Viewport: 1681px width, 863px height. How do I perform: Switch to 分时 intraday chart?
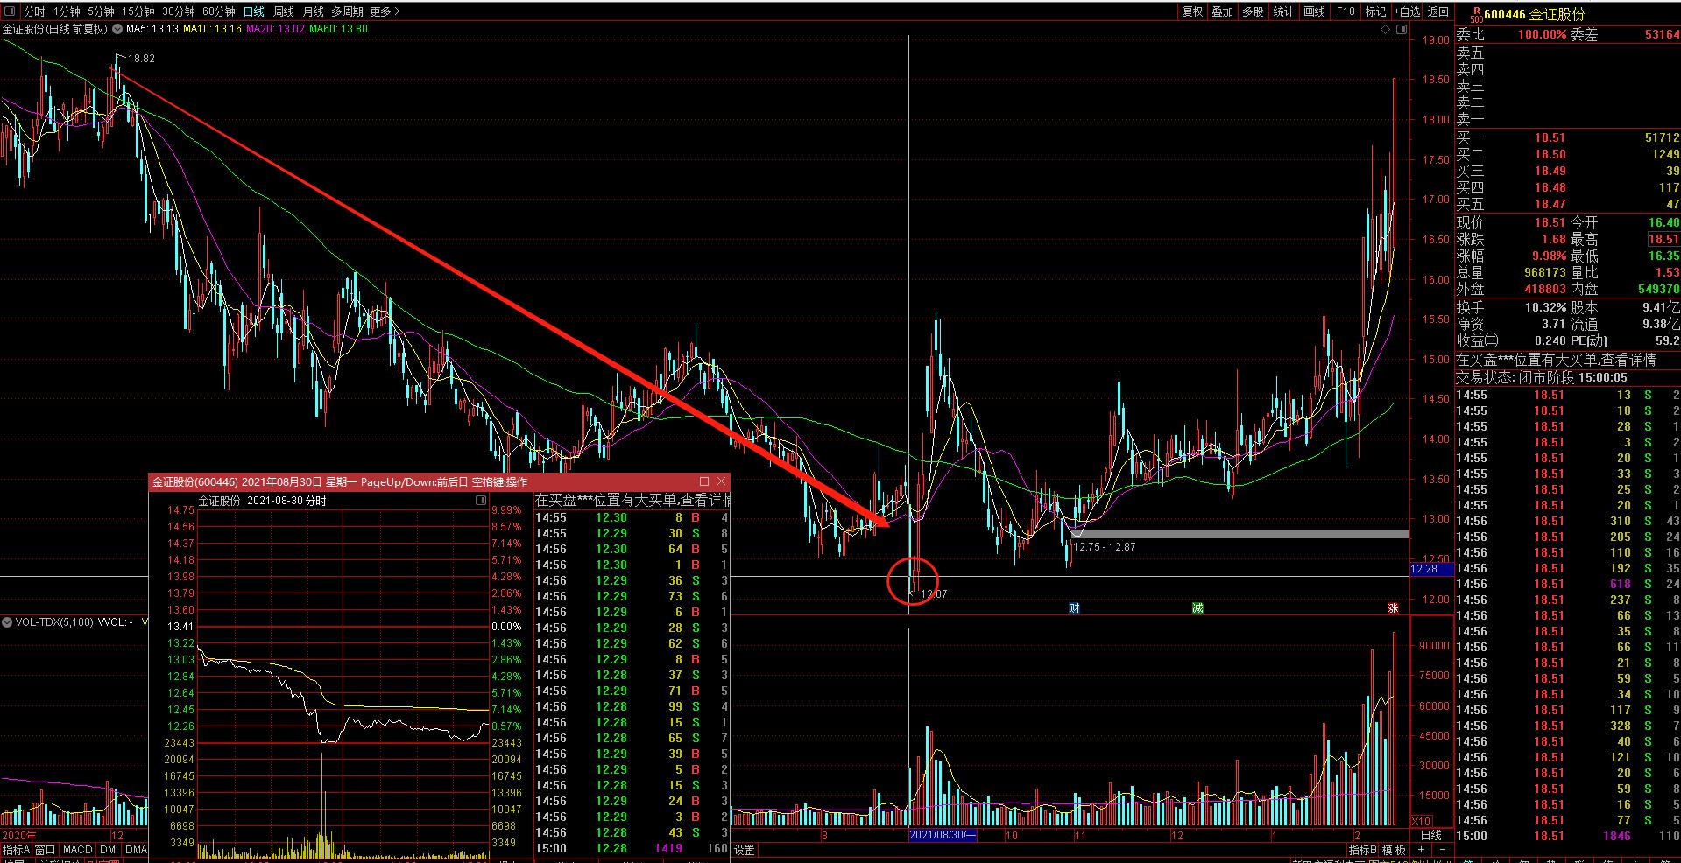(34, 11)
